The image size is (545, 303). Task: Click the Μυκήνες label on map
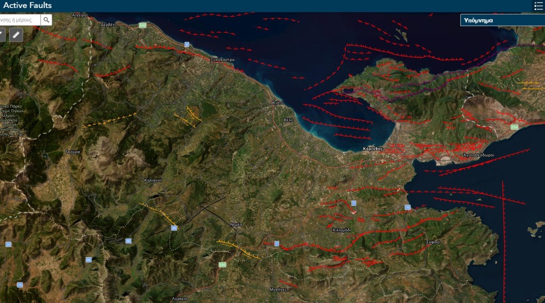pyautogui.click(x=278, y=289)
